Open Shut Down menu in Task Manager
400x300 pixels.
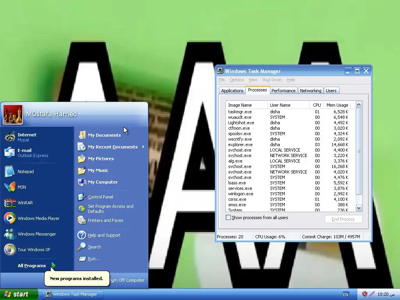point(272,80)
